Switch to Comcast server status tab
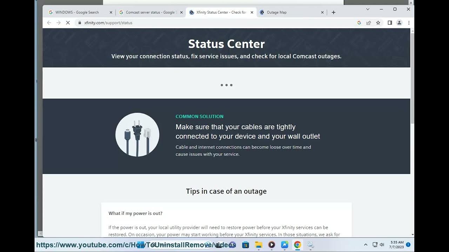 pos(150,12)
